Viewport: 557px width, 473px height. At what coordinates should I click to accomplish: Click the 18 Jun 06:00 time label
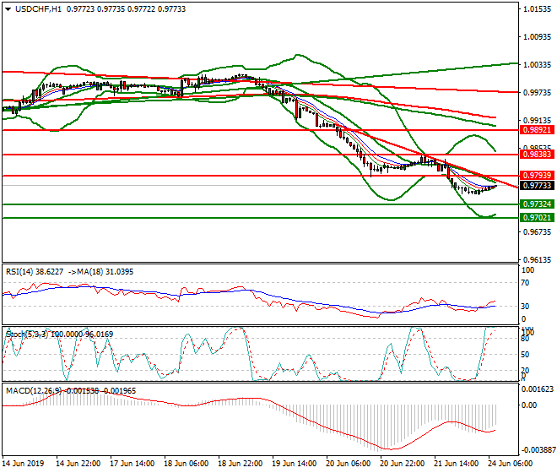tap(187, 464)
